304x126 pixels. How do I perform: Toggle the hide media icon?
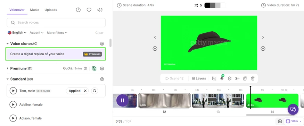click(x=214, y=78)
